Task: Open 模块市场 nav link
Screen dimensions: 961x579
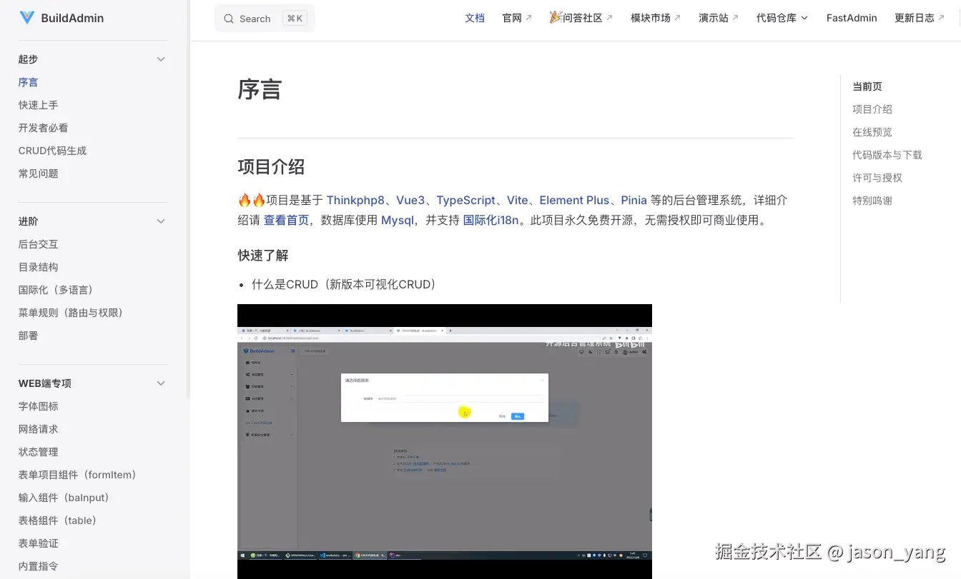Action: coord(656,18)
